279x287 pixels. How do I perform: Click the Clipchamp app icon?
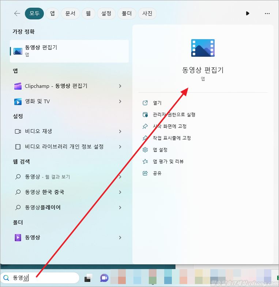[x=18, y=86]
